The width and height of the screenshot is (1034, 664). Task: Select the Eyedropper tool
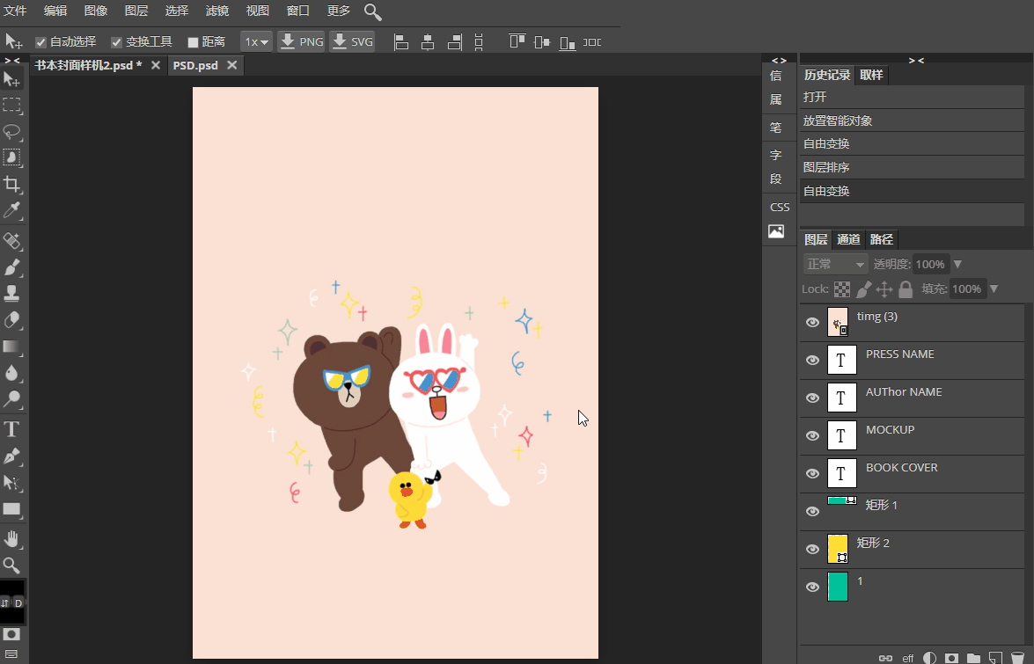pos(11,210)
